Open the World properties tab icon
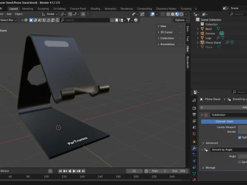The image size is (247, 185). (194, 134)
